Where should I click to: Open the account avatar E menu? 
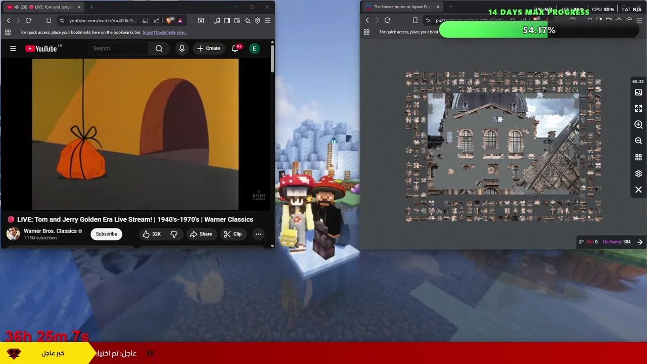pos(254,49)
